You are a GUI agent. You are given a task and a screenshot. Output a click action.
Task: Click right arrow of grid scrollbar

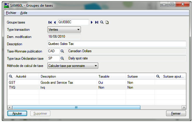184,107
